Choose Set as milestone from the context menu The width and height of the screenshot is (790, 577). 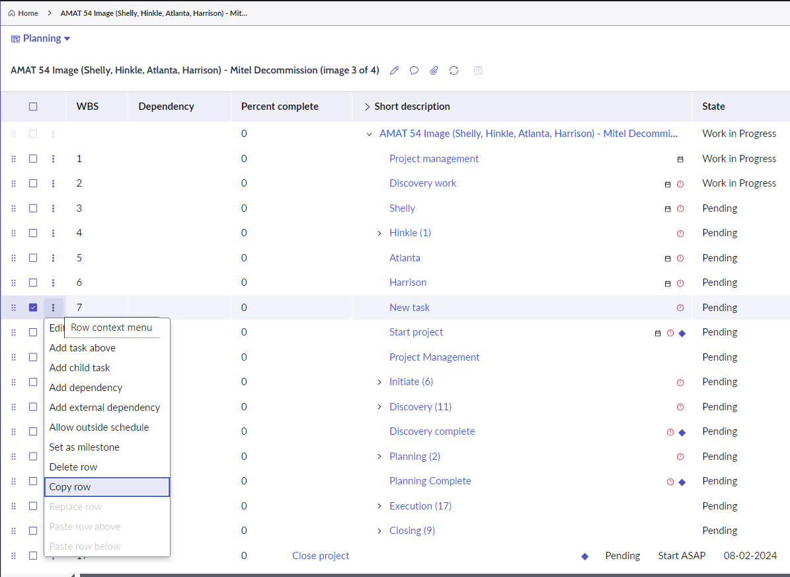(x=84, y=447)
